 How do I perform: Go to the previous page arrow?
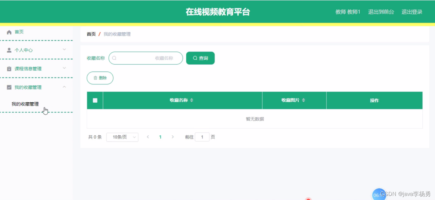point(148,137)
